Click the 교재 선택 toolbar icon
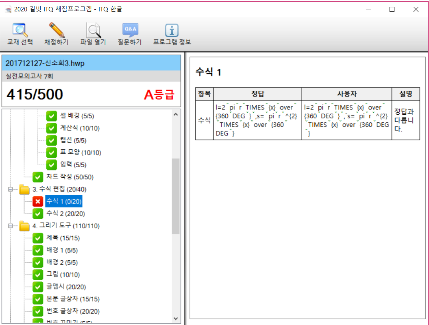The height and width of the screenshot is (325, 429). coord(20,31)
